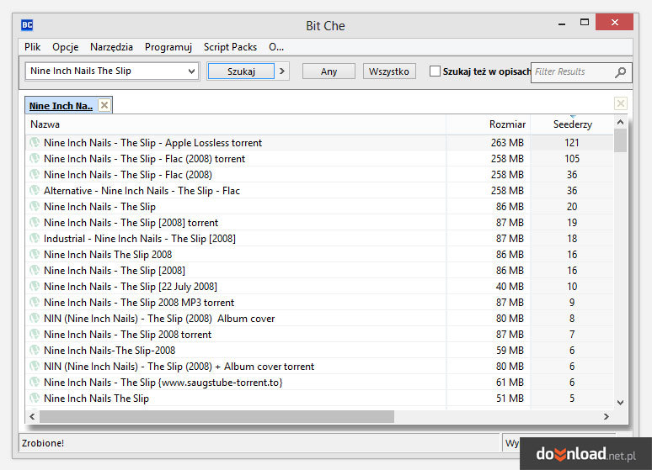This screenshot has width=652, height=470.
Task: Click the horizontal scrollbar left arrow
Action: (x=33, y=416)
